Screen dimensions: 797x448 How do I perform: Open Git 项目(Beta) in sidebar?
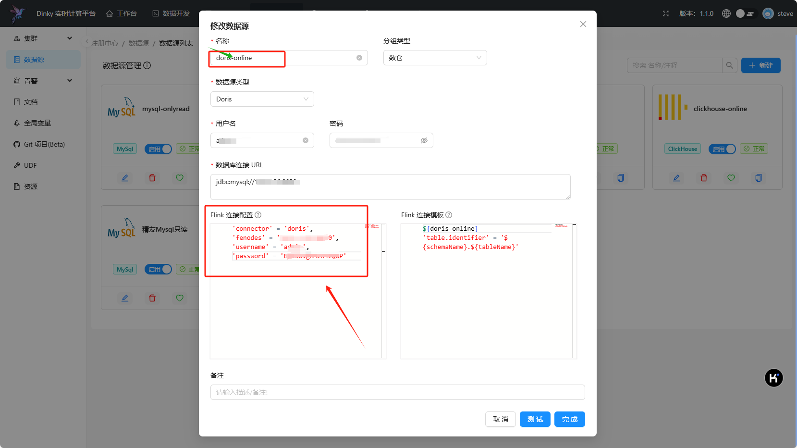pos(43,144)
